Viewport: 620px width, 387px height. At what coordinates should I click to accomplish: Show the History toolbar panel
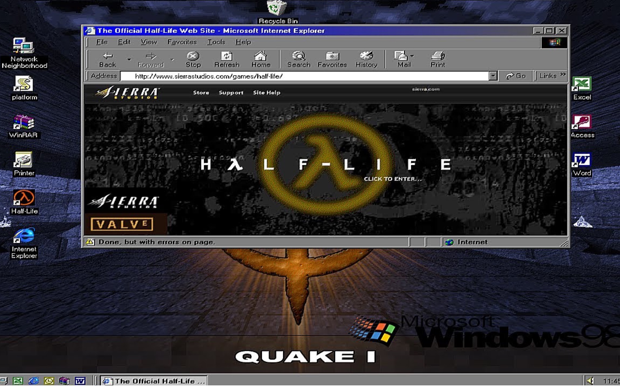(366, 59)
